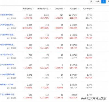
Task: Select the conversion growth +74.32%
Action: pos(88,38)
